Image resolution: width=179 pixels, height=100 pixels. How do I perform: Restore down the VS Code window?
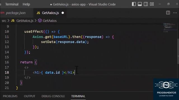(x=168, y=4)
